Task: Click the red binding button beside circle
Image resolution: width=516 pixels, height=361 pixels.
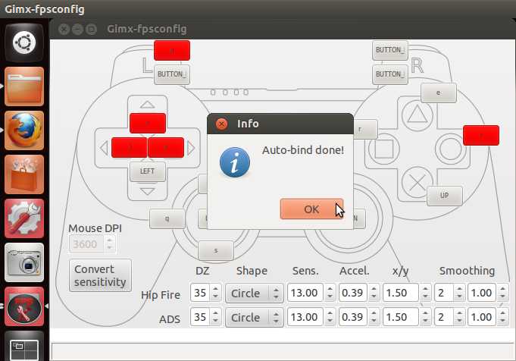Action: click(x=481, y=135)
